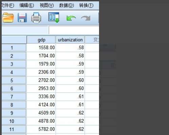The height and width of the screenshot is (135, 169).
Task: Select the gdp column header
Action: 41,40
